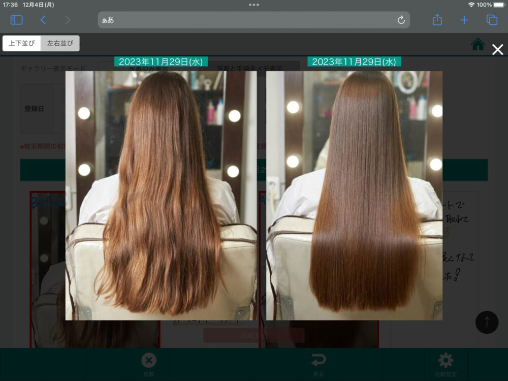The height and width of the screenshot is (381, 508).
Task: Select the left before hair photo
Action: 161,196
